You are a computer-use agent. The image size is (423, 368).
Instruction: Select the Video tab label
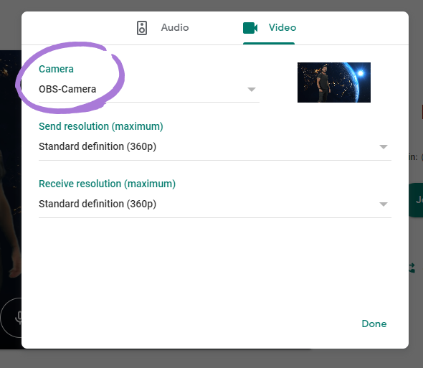point(282,27)
